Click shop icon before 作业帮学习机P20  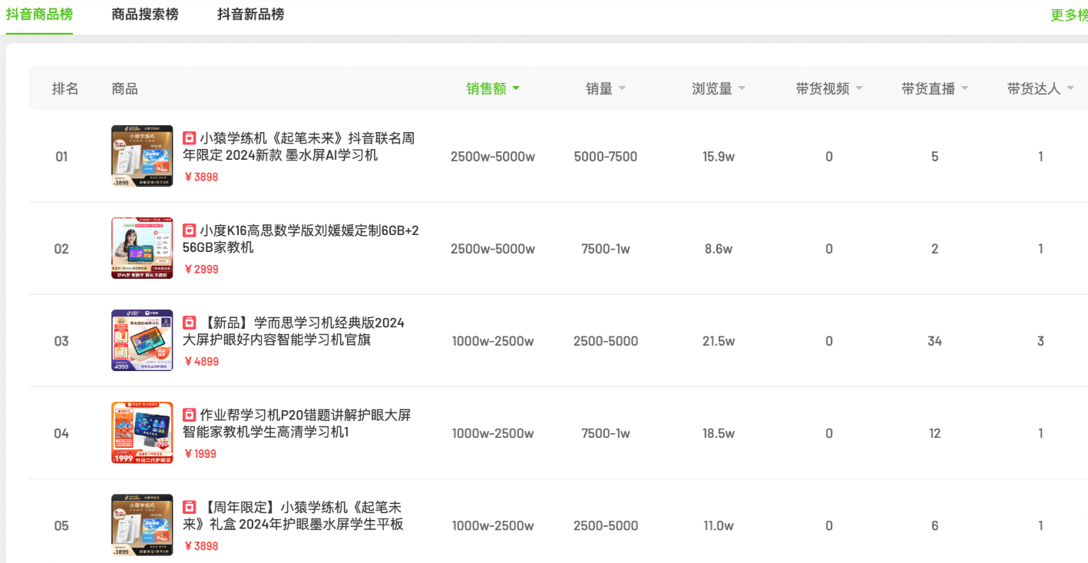coord(190,415)
